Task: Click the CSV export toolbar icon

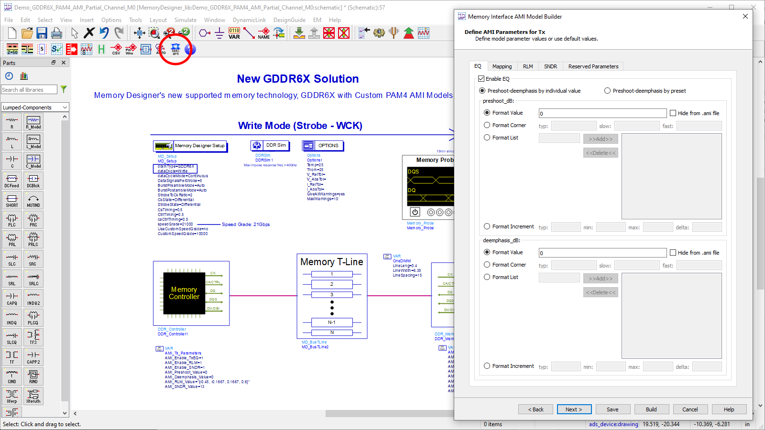Action: [x=115, y=49]
